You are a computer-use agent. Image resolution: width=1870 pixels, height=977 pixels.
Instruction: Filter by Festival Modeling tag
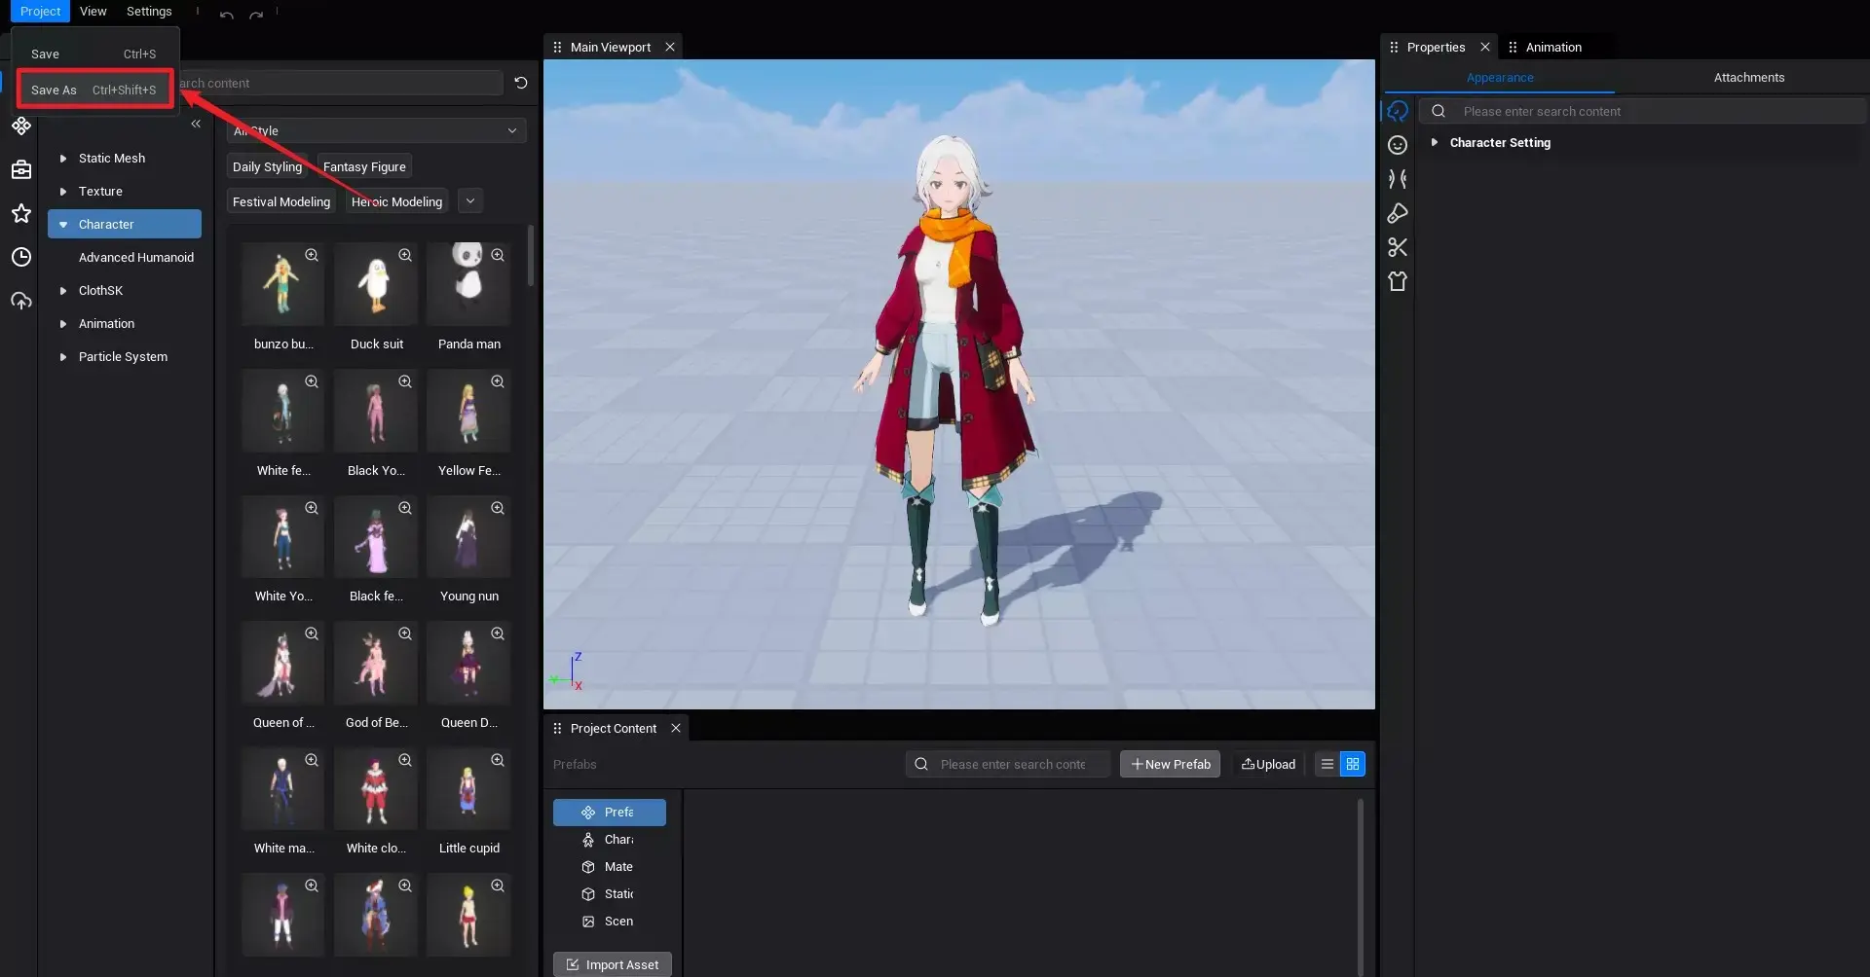point(281,201)
